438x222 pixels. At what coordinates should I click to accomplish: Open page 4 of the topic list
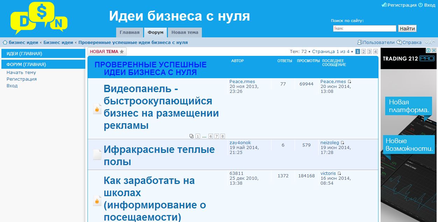[375, 52]
